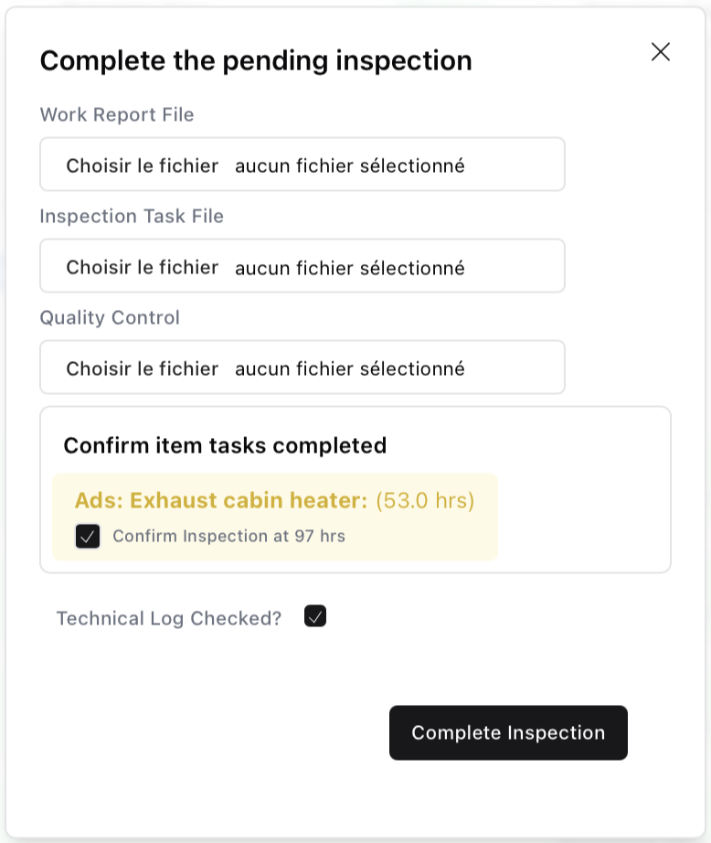Click the Quality Control label
711x843 pixels.
click(x=110, y=317)
